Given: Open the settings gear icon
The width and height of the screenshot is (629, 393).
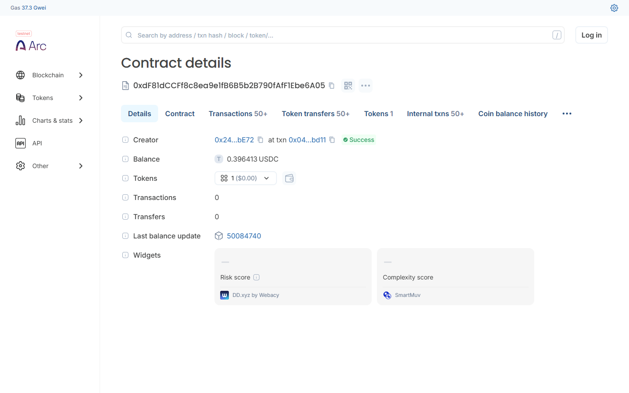Looking at the screenshot, I should pyautogui.click(x=614, y=8).
